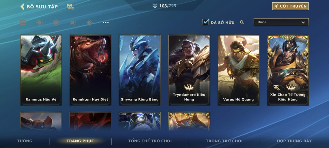Switch to the Trong Trò Chơi tab
This screenshot has height=148, width=329.
coord(224,141)
